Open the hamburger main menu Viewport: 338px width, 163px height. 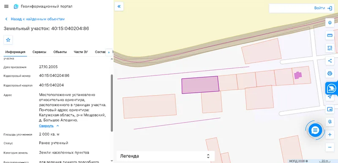6,6
